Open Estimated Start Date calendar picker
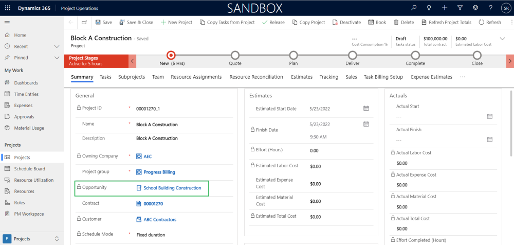Screen dimensions: 514x245 point(366,109)
